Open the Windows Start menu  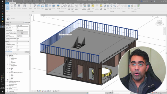tap(3, 1)
